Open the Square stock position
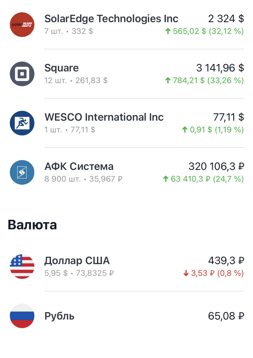253x358 pixels. pos(126,74)
